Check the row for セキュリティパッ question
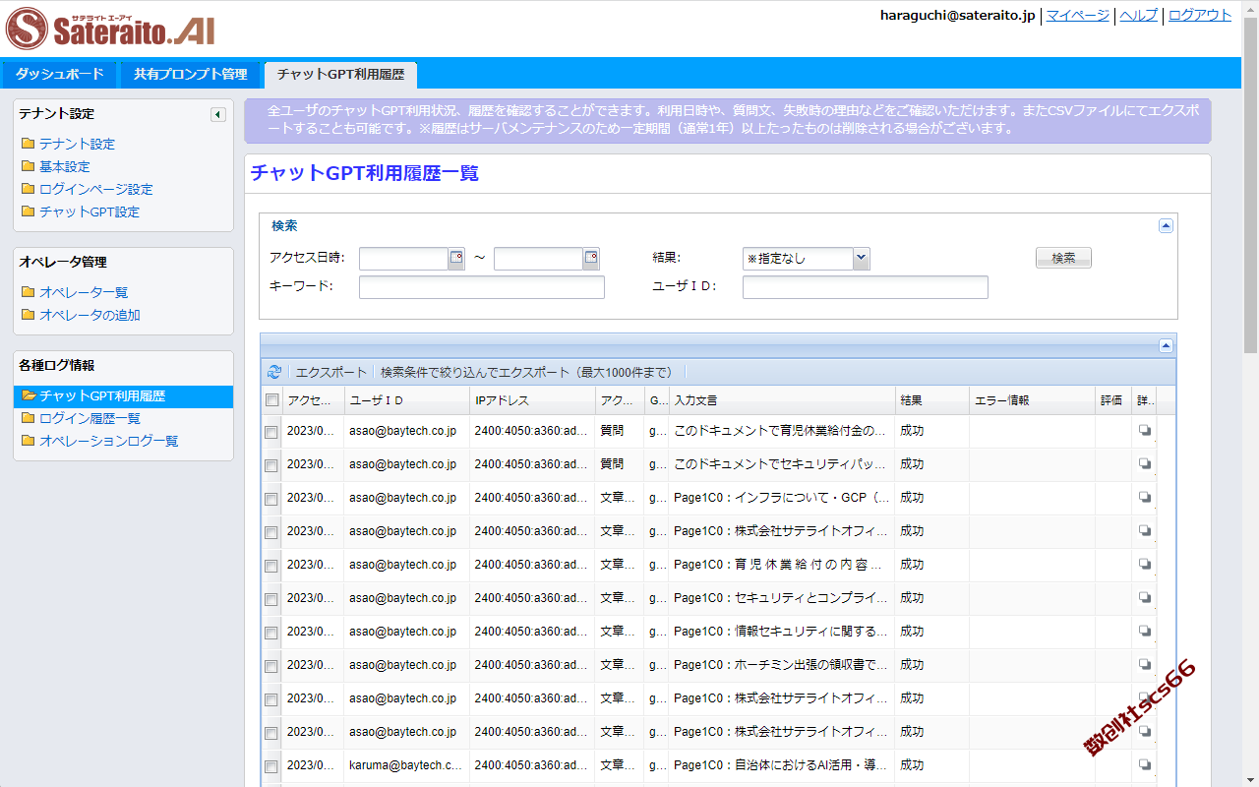This screenshot has height=787, width=1259. point(271,465)
